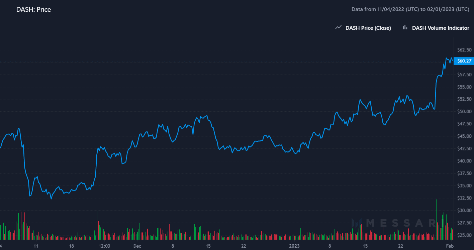474x250 pixels.
Task: Toggle the DASH Volume Indicator legend series
Action: point(441,28)
